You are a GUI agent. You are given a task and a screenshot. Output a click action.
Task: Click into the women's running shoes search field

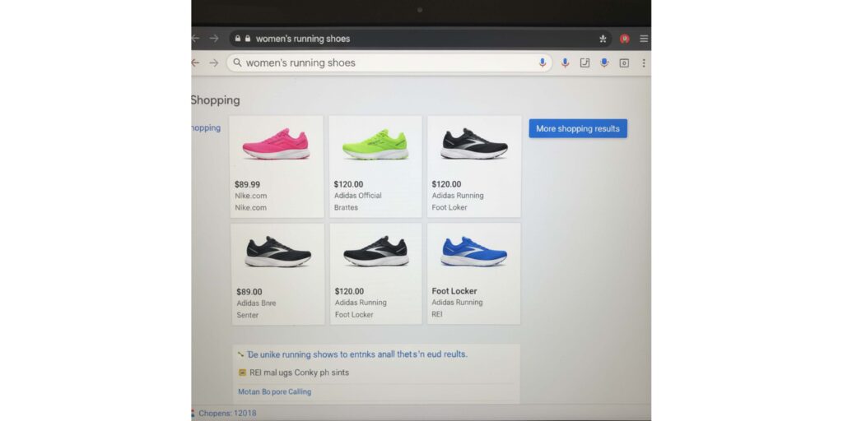[x=389, y=62]
